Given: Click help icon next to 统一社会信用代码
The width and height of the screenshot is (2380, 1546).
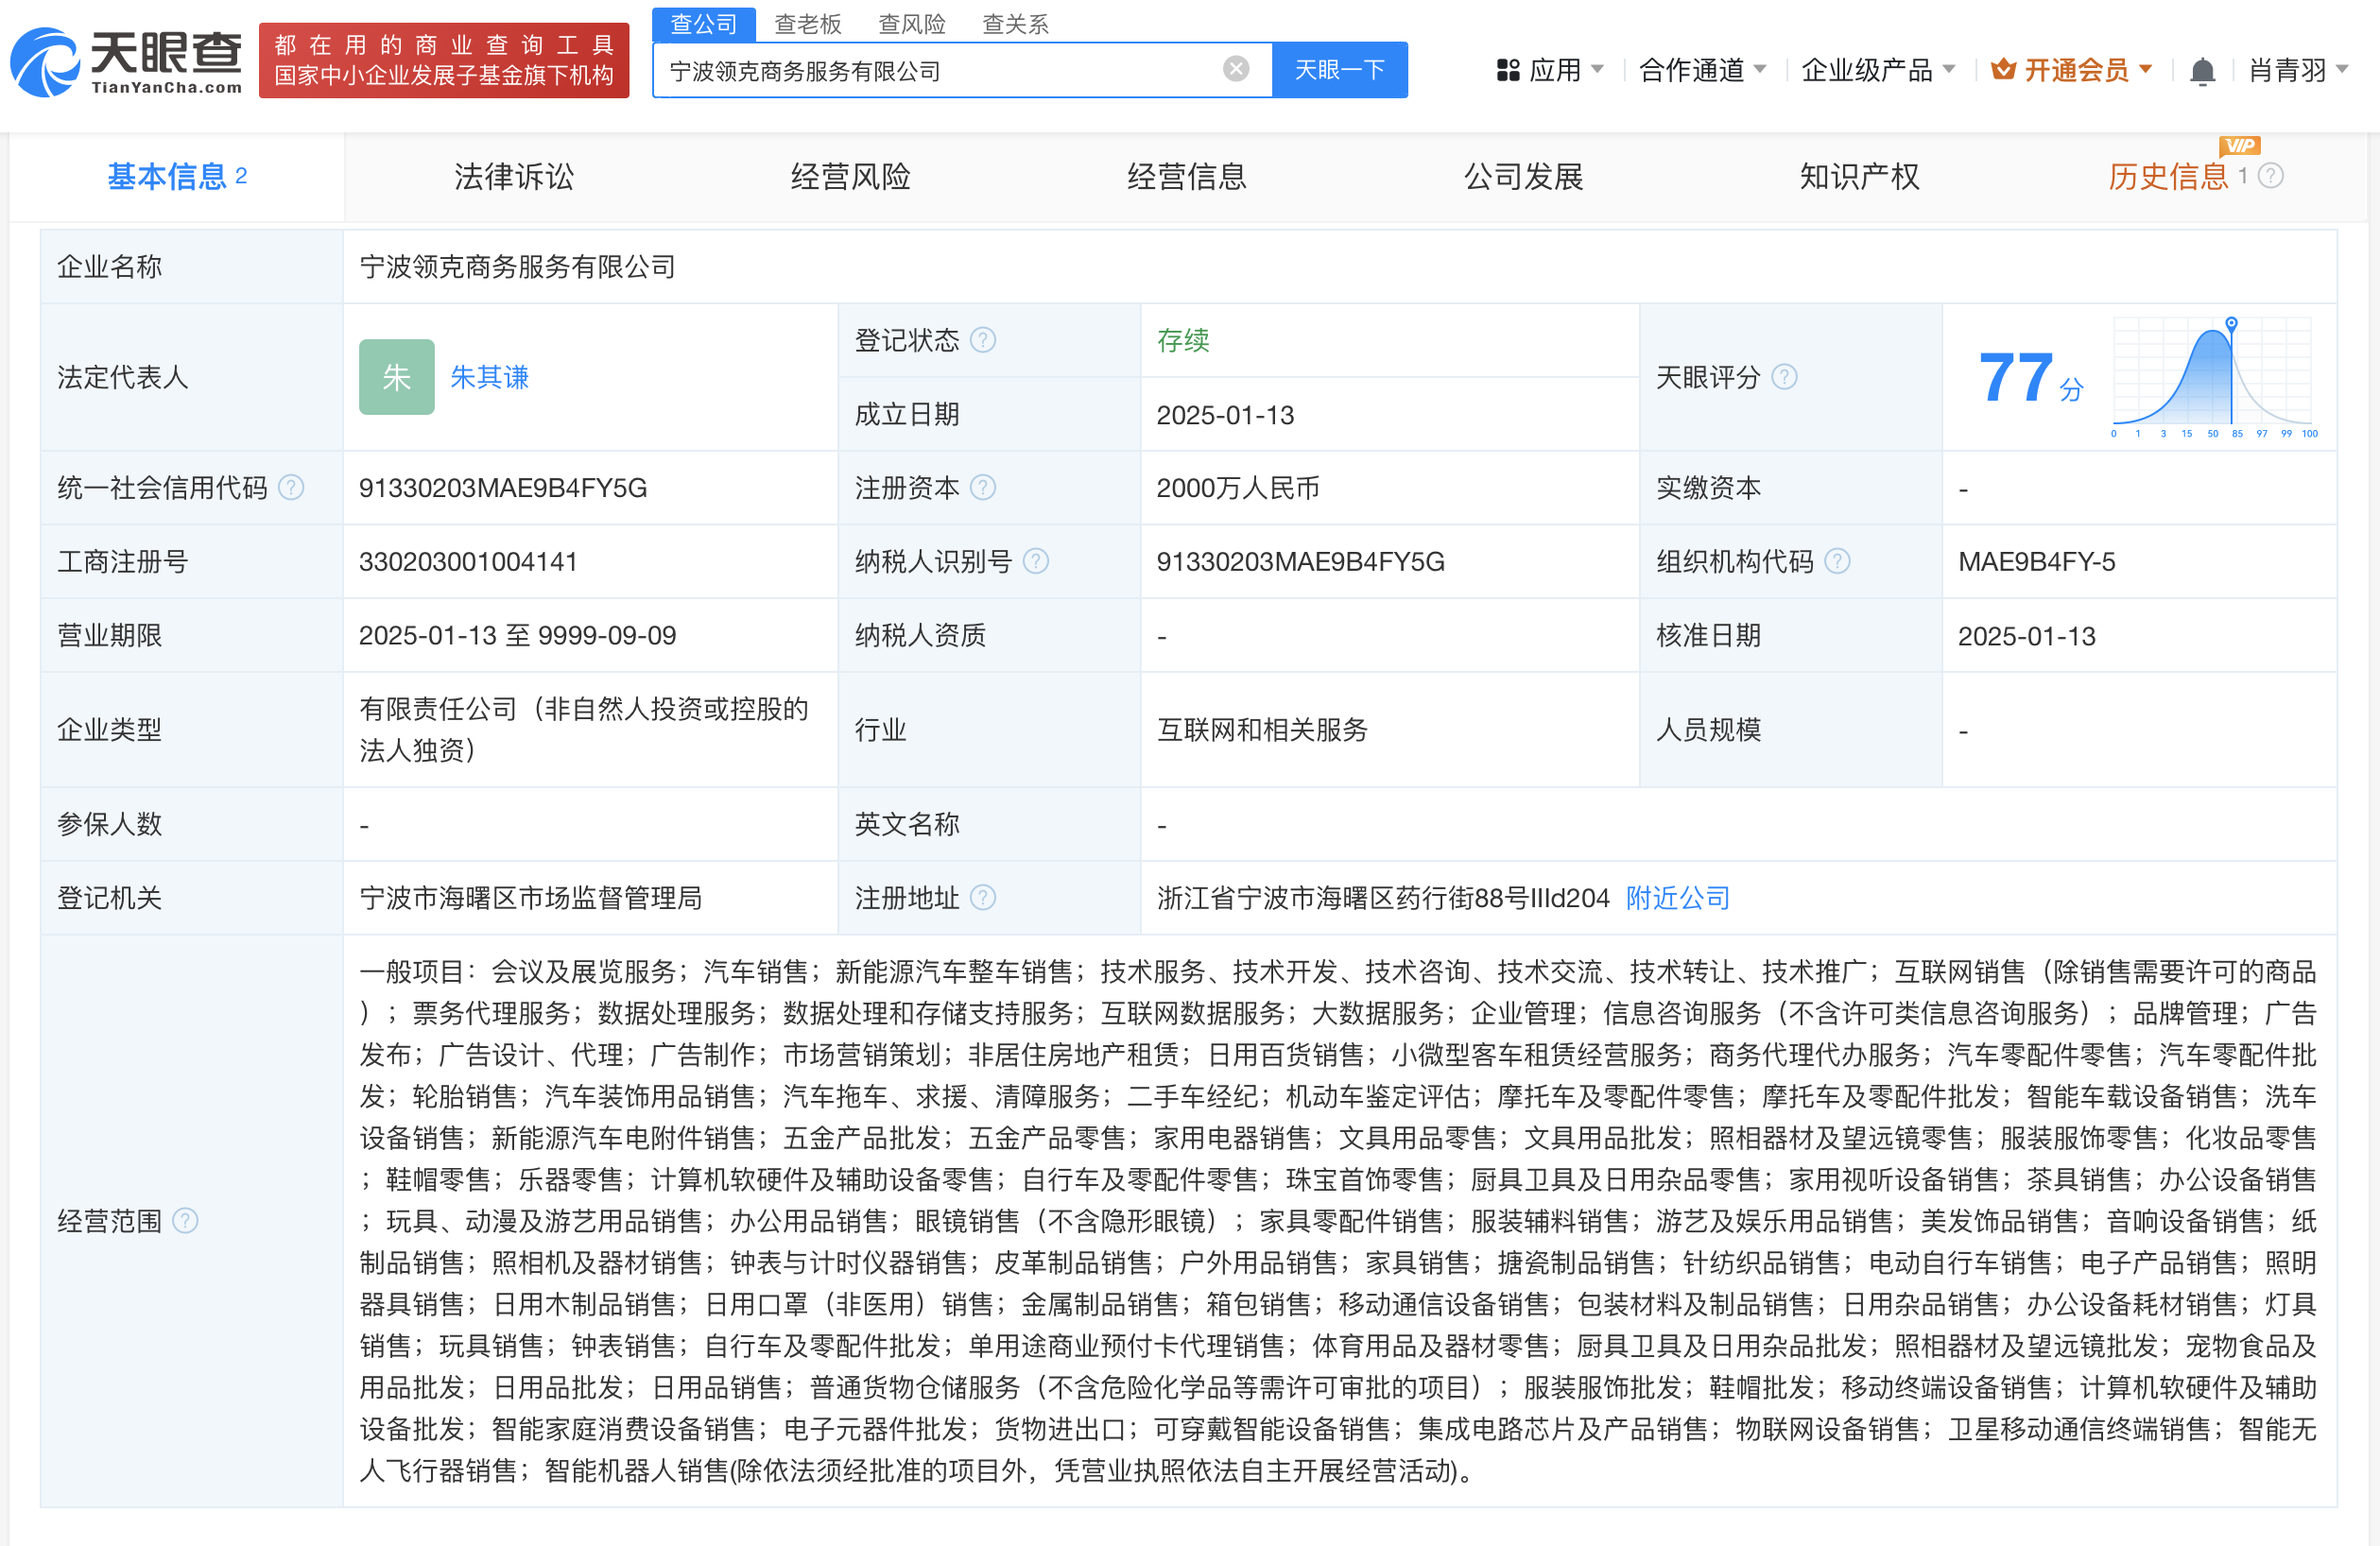Looking at the screenshot, I should pyautogui.click(x=291, y=487).
